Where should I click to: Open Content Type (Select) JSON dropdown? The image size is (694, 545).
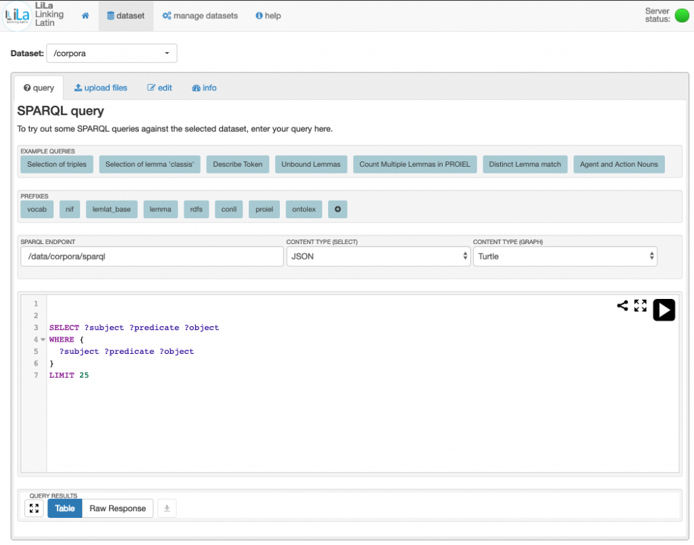[378, 256]
